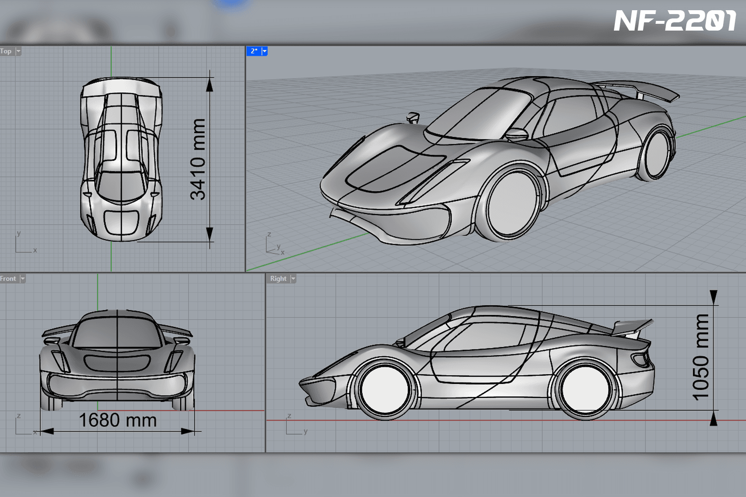Select the 1050 mm height dimension
The height and width of the screenshot is (497, 746).
click(x=700, y=357)
